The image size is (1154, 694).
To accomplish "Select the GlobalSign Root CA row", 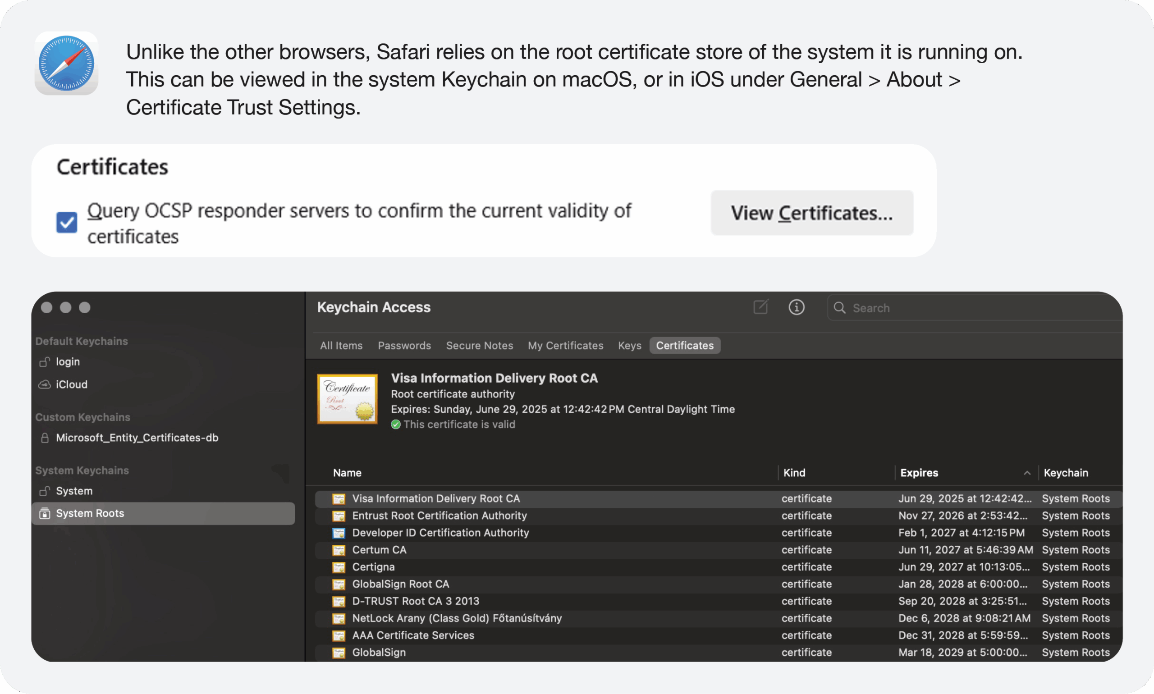I will (719, 584).
